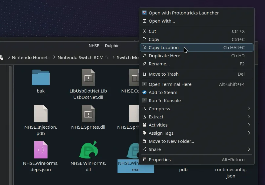Click the NHSE.Sprites.dll file name
Screen dimensions: 265x185
point(88,127)
